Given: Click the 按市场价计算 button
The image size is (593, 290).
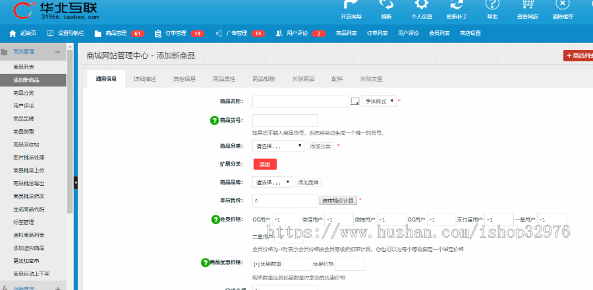Looking at the screenshot, I should click(x=338, y=200).
